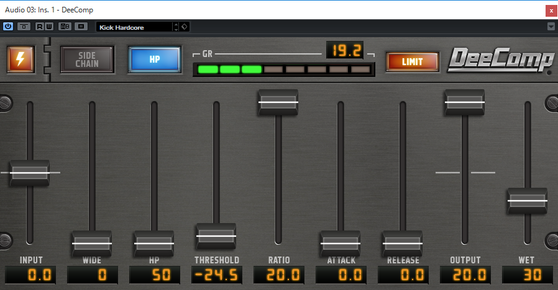Click the WET value field 30

(528, 275)
